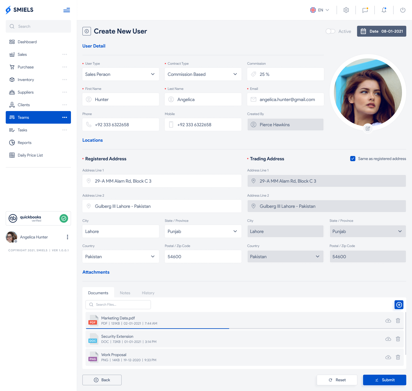Open messages chat icon in top bar

(x=365, y=10)
